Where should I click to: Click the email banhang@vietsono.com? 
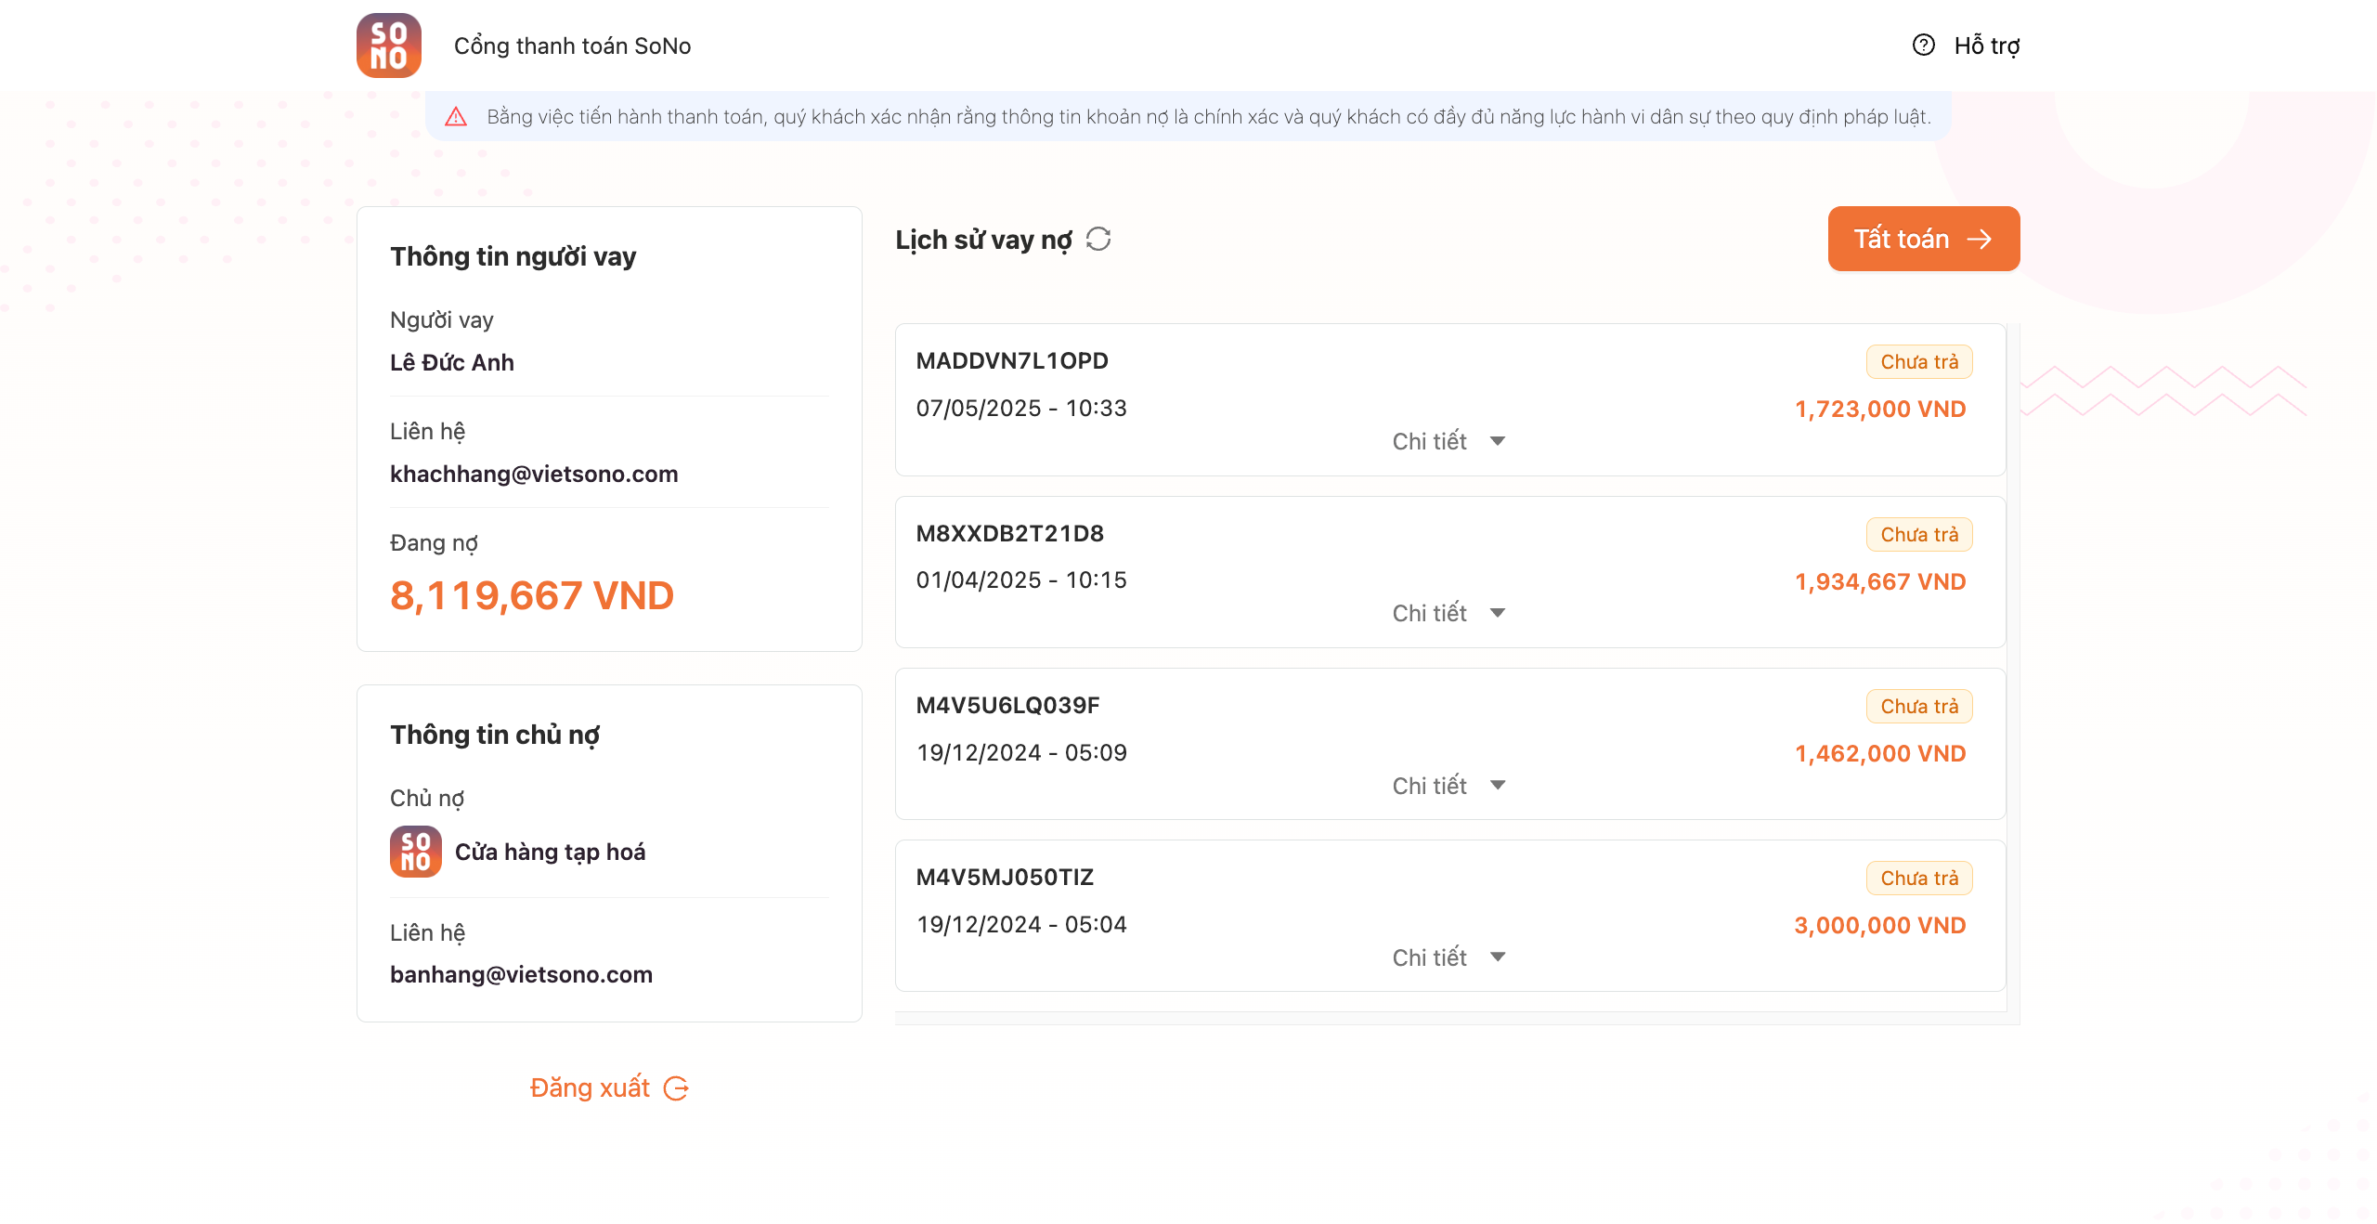521,974
